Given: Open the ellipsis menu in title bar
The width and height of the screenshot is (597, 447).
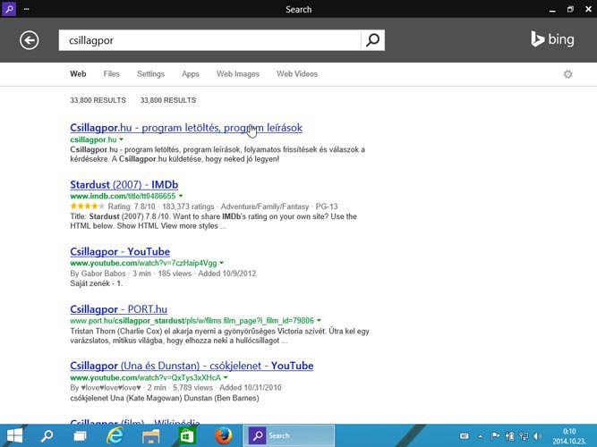Looking at the screenshot, I should [26, 9].
